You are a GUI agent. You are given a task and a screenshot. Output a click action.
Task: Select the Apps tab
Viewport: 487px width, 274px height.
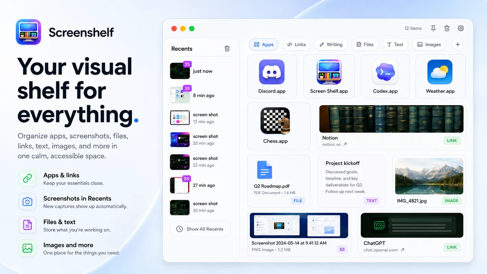(x=264, y=45)
